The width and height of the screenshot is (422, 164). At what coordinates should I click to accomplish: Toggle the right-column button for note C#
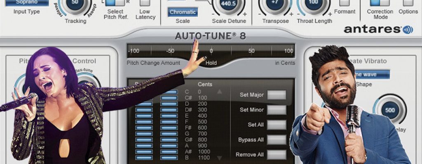click(x=169, y=98)
